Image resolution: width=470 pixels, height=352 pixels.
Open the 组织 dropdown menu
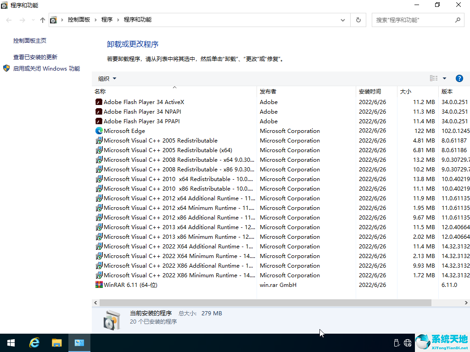click(107, 78)
